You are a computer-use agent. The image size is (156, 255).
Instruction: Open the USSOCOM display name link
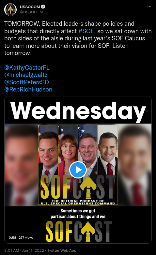click(30, 7)
